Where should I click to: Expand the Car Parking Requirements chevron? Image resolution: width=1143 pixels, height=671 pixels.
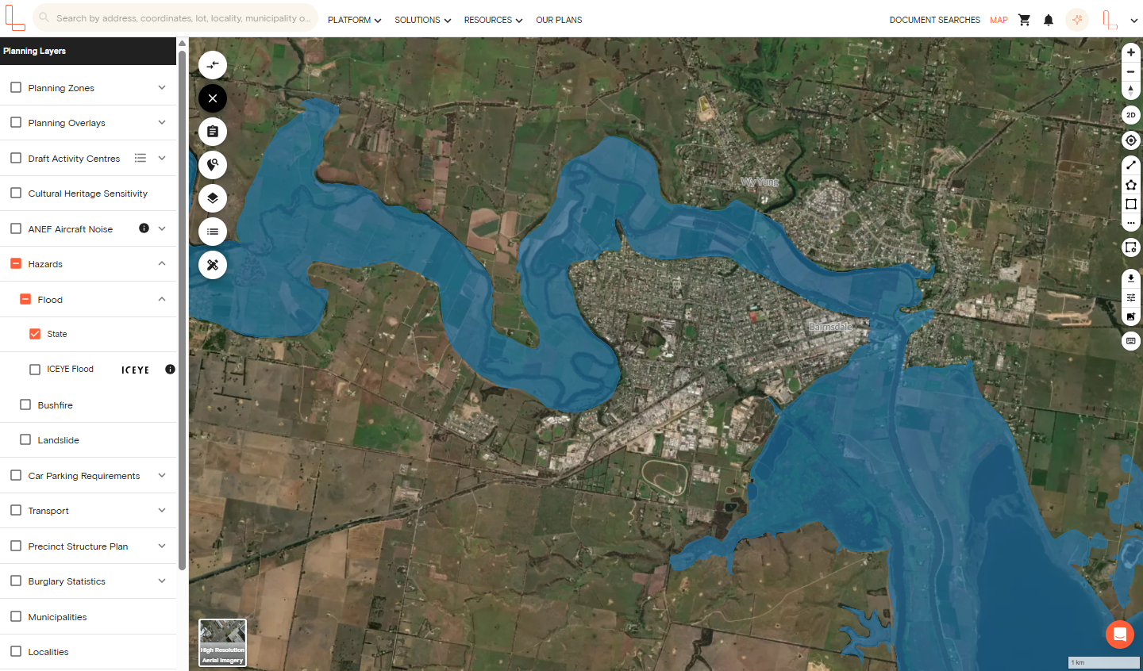[162, 475]
